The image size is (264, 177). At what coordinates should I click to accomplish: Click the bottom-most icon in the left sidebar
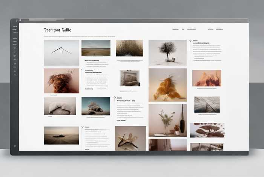click(15, 146)
